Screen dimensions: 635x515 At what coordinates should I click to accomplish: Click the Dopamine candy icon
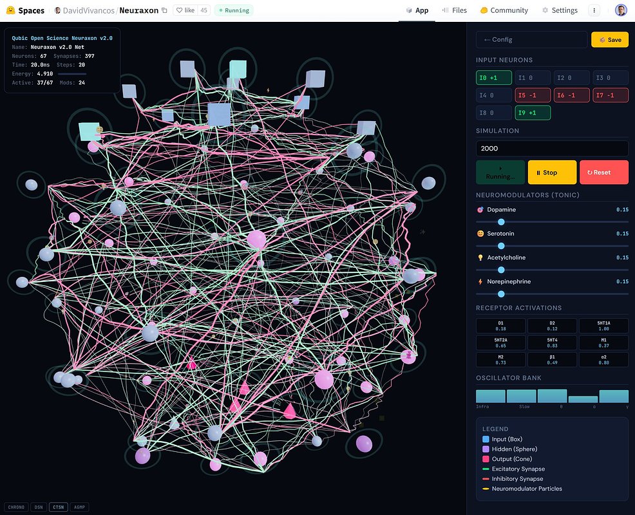479,209
